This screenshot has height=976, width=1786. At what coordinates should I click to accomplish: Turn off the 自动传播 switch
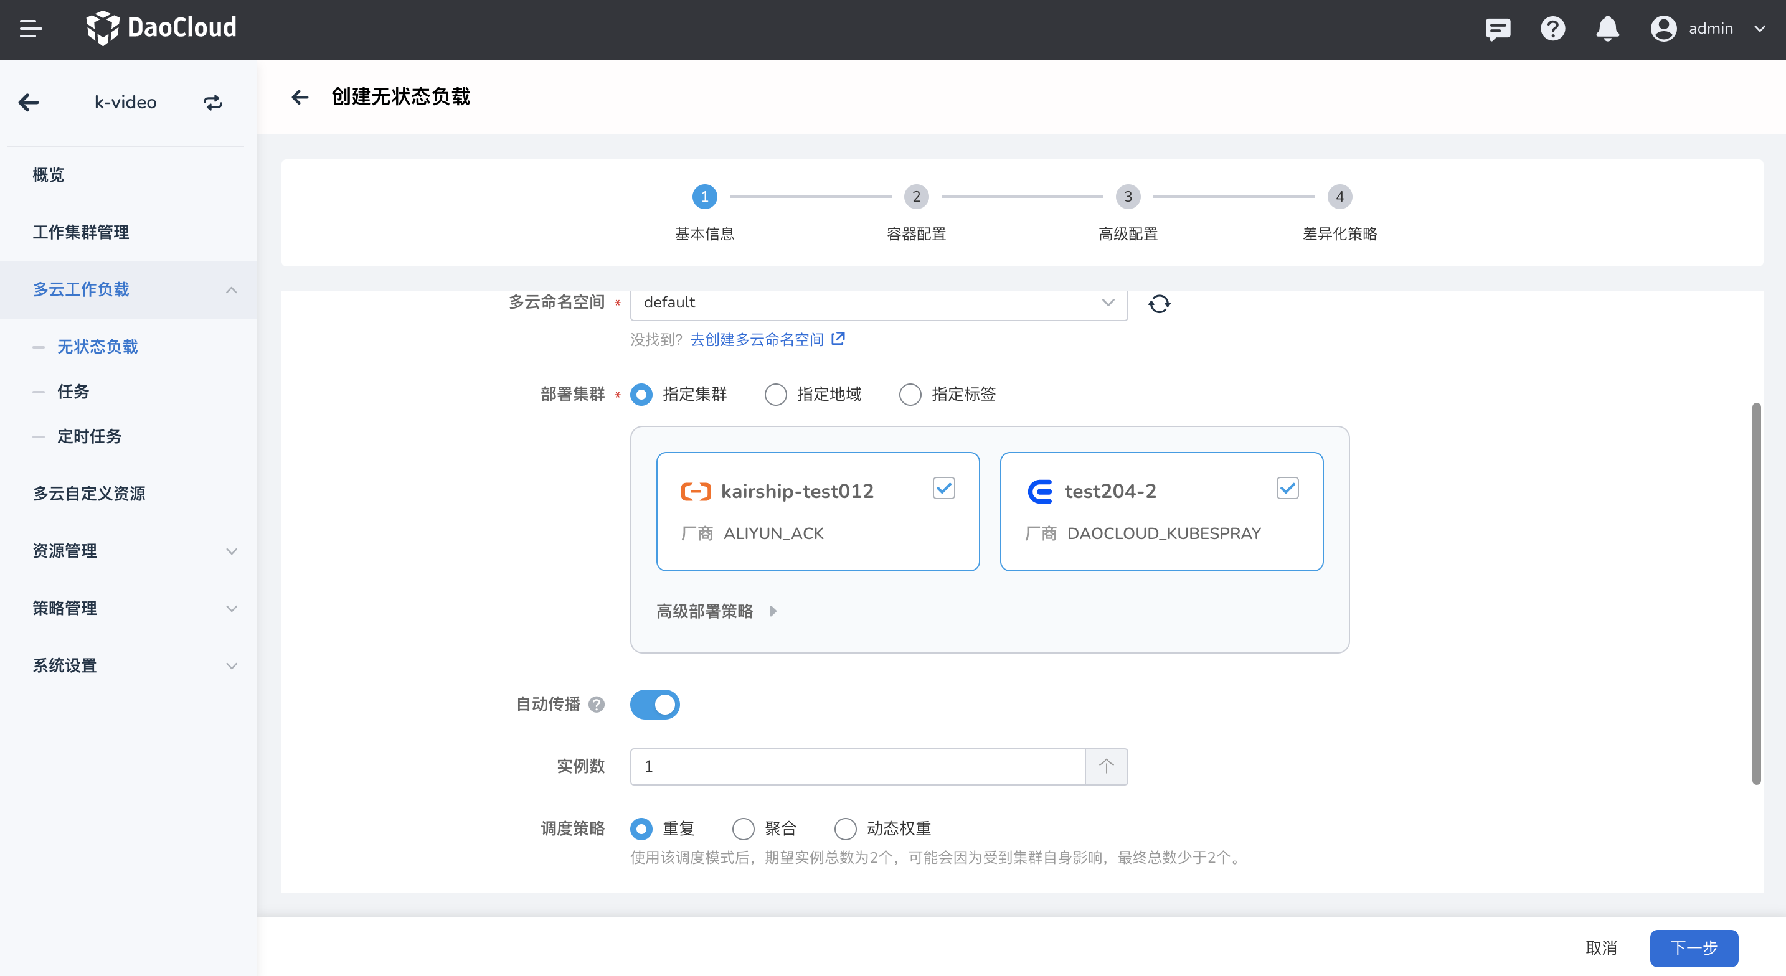click(655, 704)
